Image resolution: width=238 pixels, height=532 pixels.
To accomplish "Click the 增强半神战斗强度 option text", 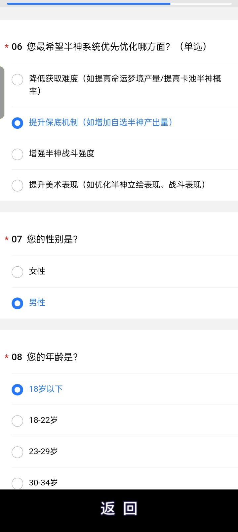I will coord(62,154).
